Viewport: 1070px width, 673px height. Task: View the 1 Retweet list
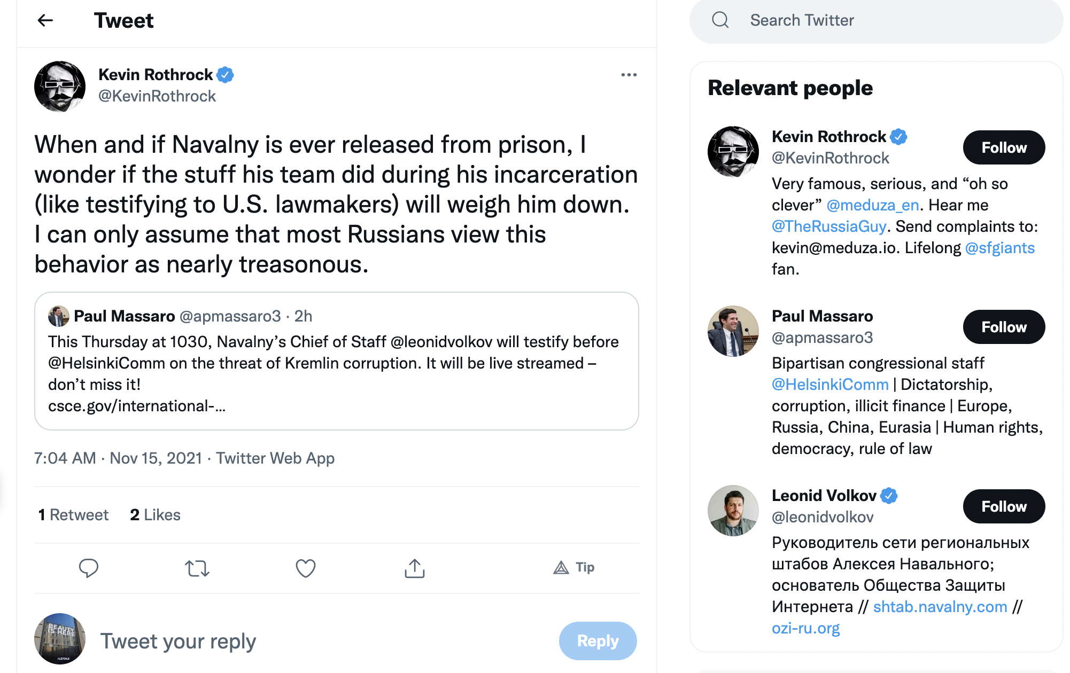click(73, 515)
